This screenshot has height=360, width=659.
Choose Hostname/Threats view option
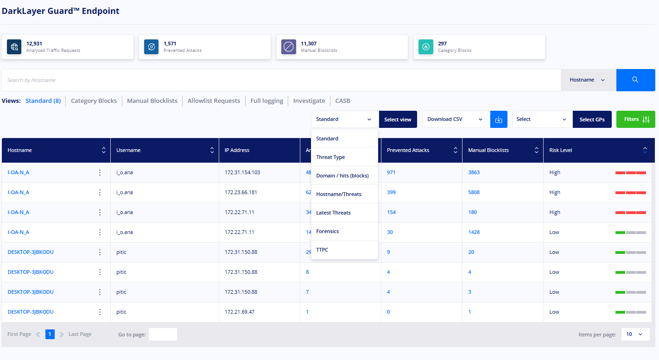coord(345,194)
